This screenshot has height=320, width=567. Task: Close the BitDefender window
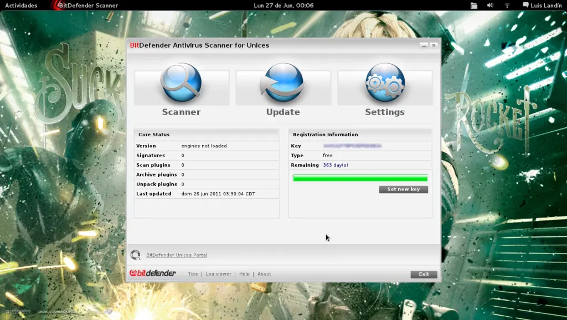point(434,45)
